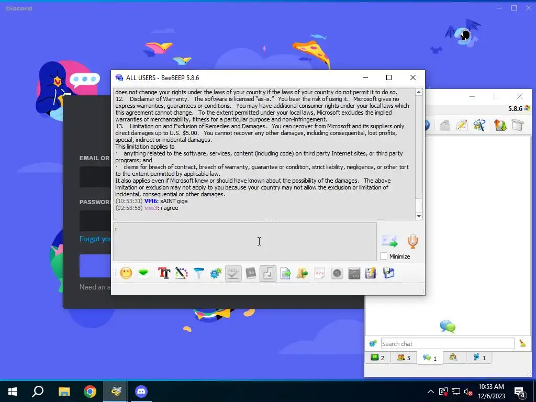Select the chats tab showing 1
This screenshot has height=402, width=536.
coord(430,358)
